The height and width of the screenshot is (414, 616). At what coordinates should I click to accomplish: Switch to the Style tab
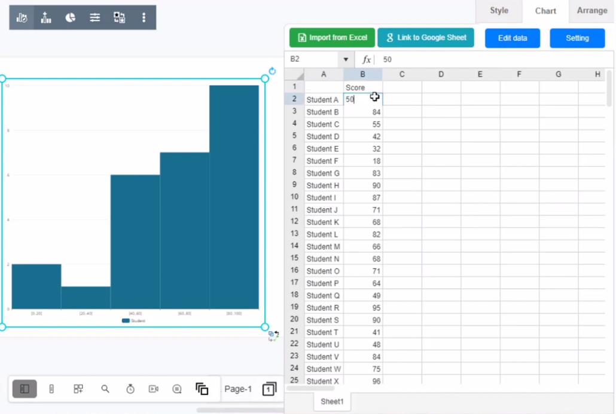pos(499,11)
